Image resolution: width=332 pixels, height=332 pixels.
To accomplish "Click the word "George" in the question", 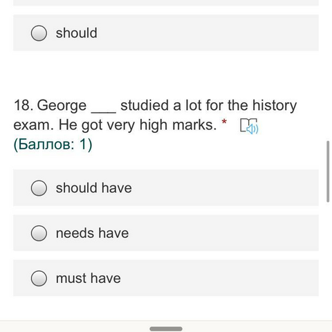I will (62, 106).
